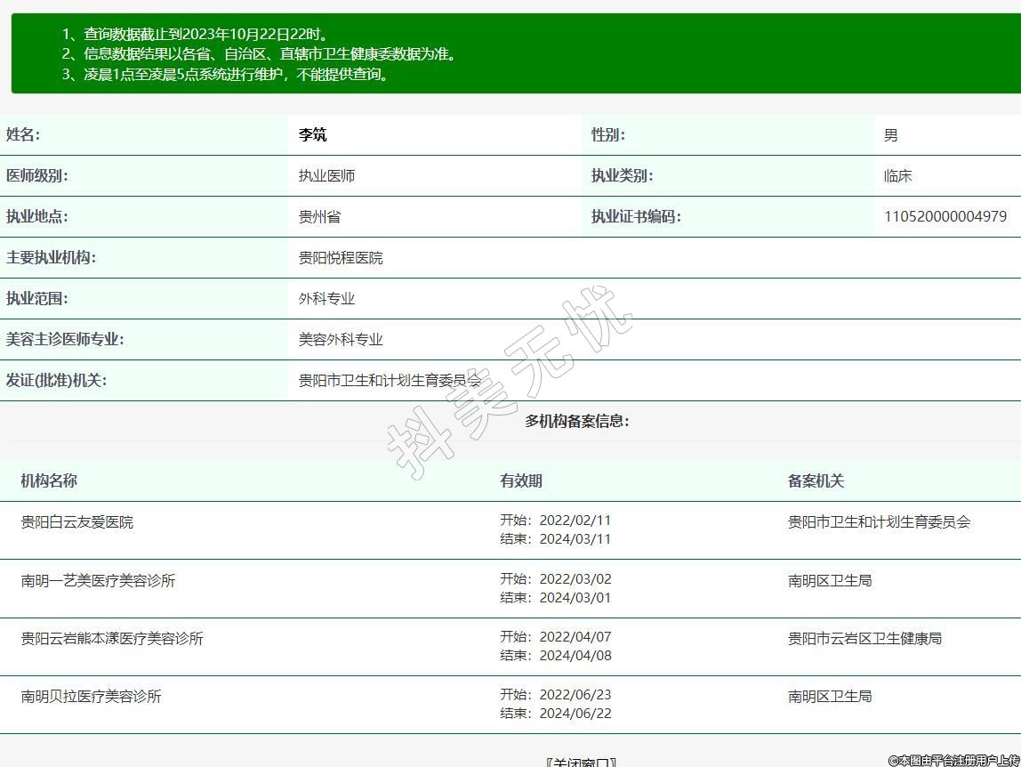Click the 备案机关 column header

click(816, 481)
